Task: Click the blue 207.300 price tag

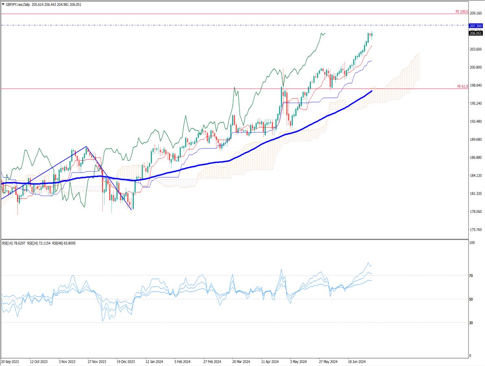Action: (476, 26)
